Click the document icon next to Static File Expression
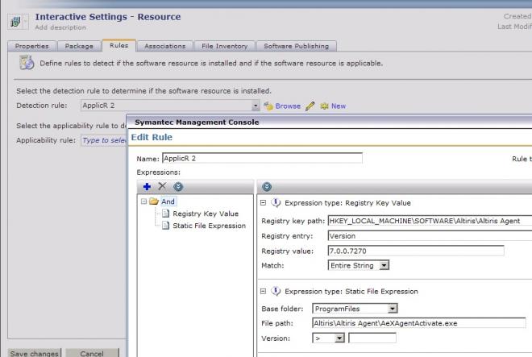Image resolution: width=532 pixels, height=357 pixels. (165, 226)
